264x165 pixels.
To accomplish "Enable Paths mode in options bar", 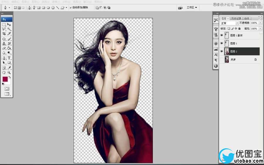I will coord(19,8).
